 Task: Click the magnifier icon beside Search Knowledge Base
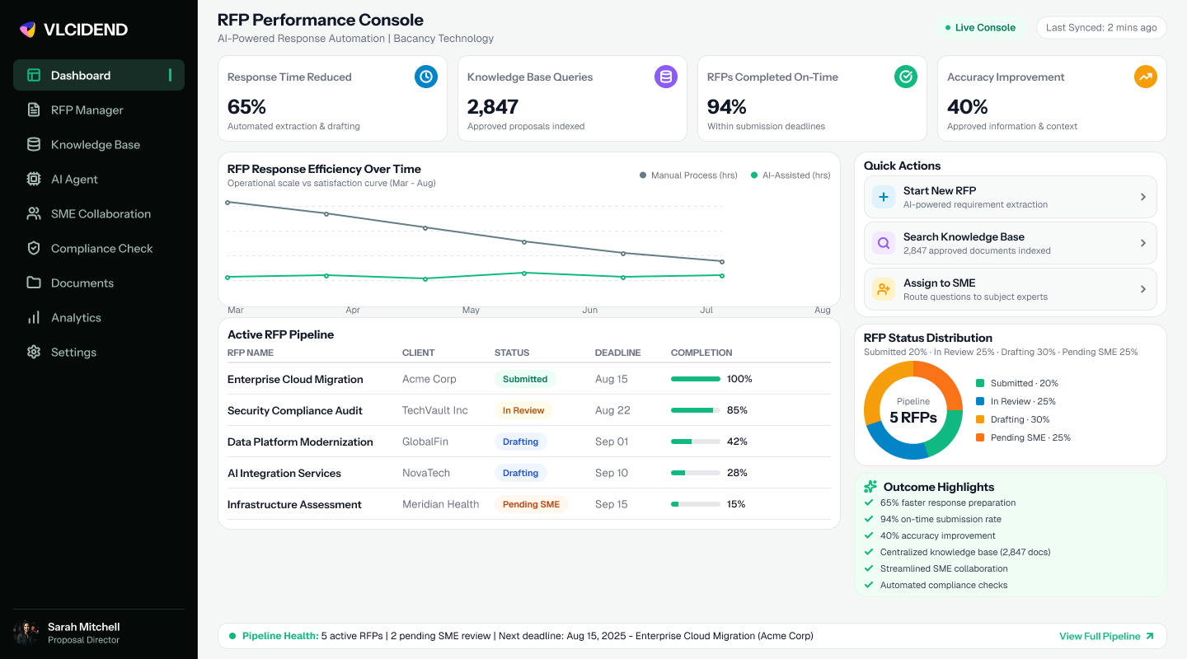tap(884, 243)
